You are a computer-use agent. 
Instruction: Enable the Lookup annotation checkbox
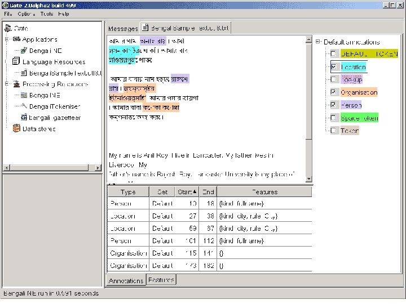334,79
